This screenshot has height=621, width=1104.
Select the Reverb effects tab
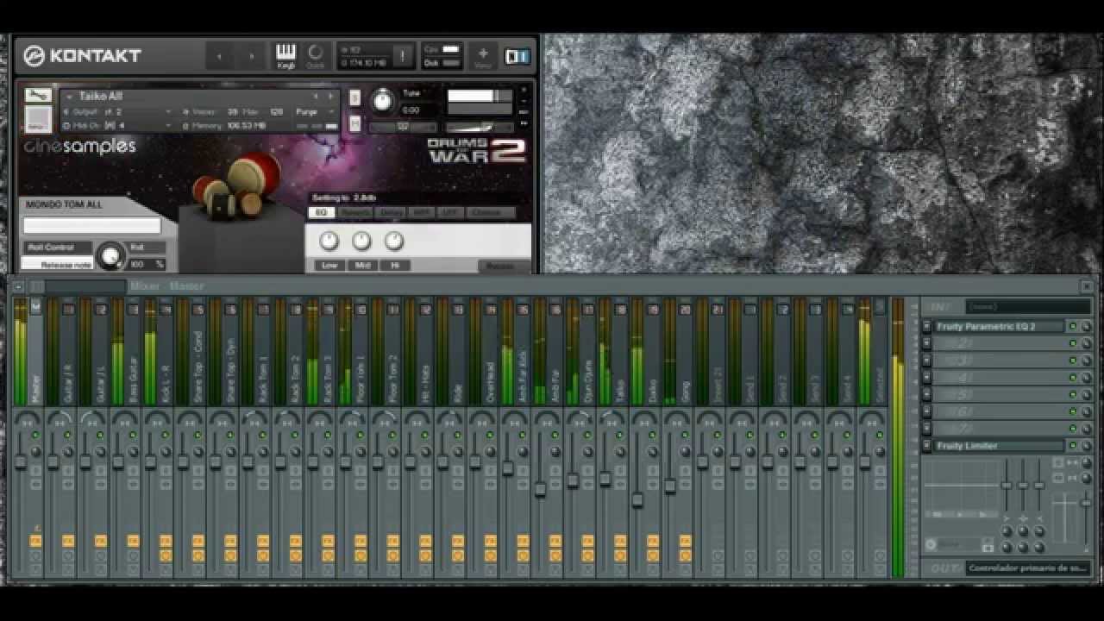pos(354,212)
